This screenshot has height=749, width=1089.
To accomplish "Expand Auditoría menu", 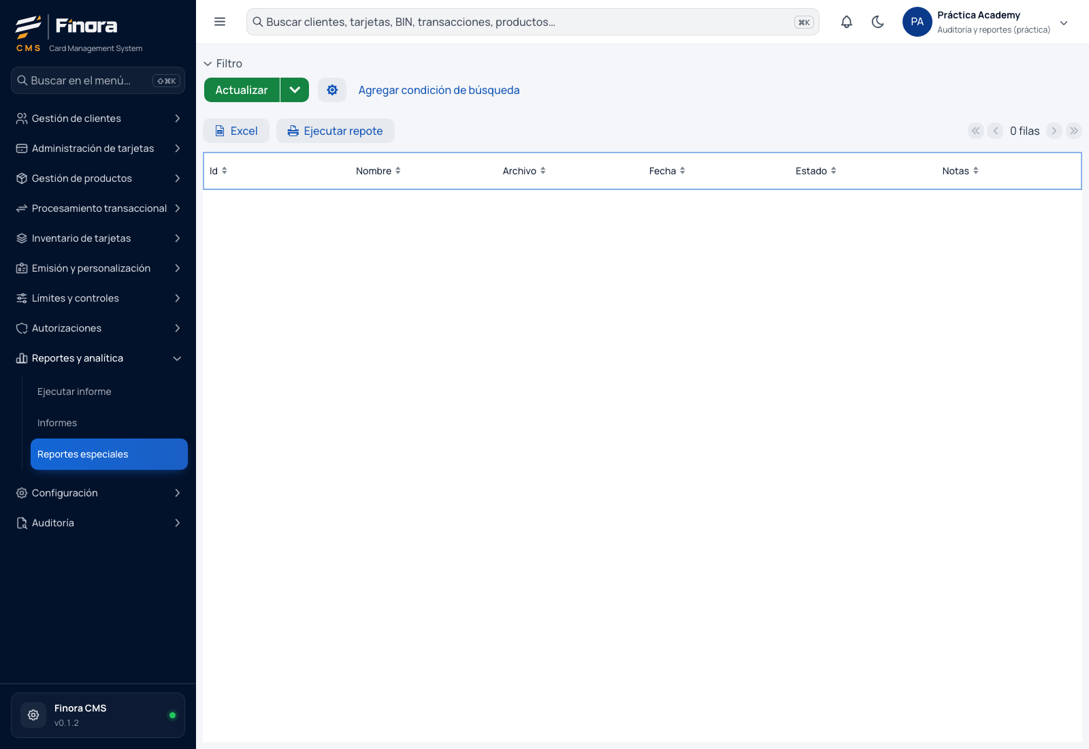I will (x=98, y=523).
